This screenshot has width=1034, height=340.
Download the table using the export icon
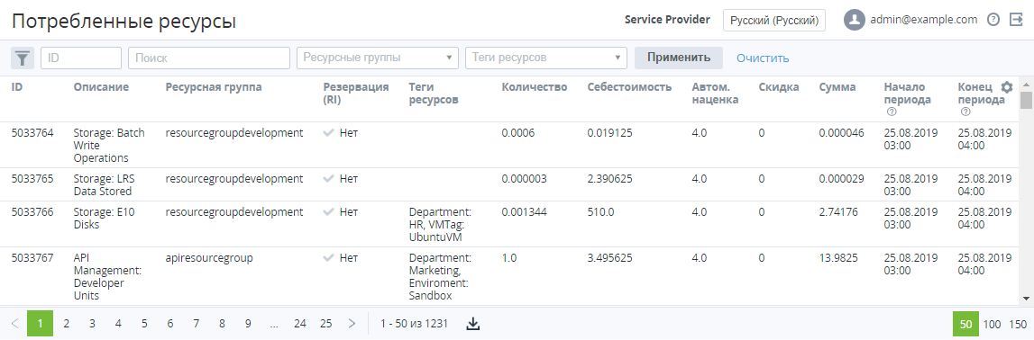tap(472, 324)
